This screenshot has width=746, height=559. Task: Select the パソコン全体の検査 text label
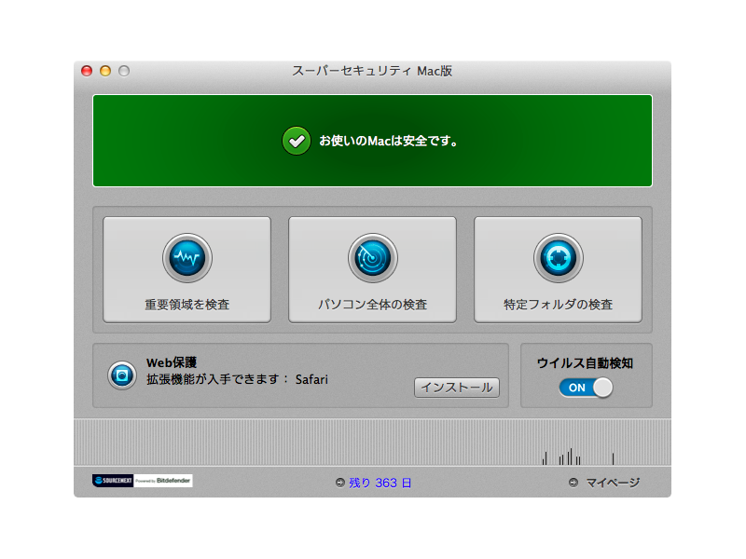coord(372,305)
